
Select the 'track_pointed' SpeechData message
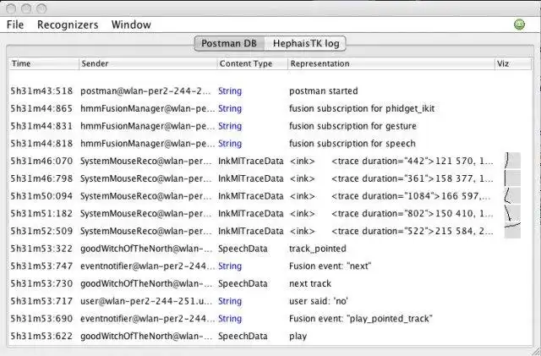pyautogui.click(x=270, y=249)
